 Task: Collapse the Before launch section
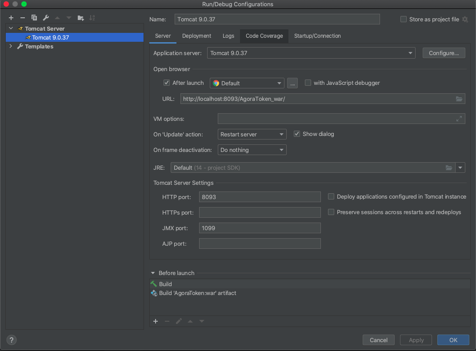153,273
